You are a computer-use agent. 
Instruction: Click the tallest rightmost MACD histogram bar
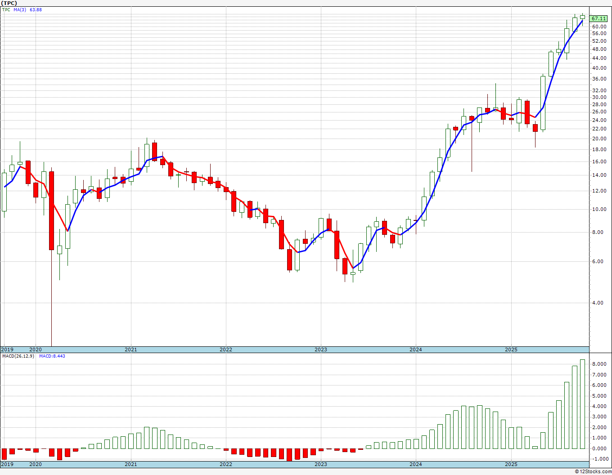582,404
